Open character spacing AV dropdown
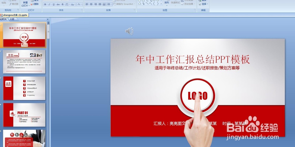 click(x=67, y=4)
